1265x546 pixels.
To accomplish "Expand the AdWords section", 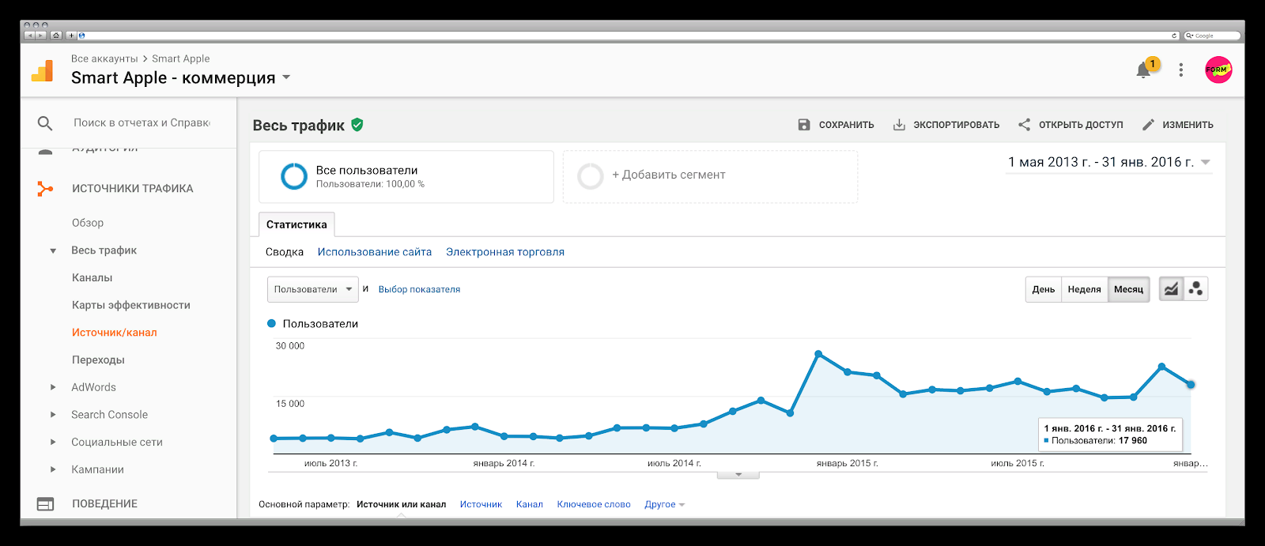I will point(53,387).
